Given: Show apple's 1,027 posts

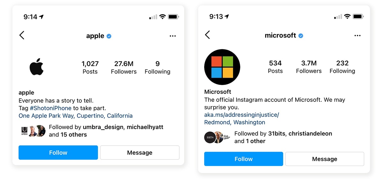Looking at the screenshot, I should click(90, 67).
